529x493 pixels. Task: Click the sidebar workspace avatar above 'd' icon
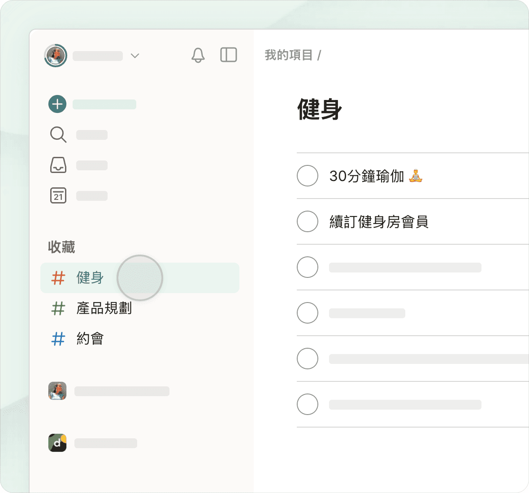(57, 391)
